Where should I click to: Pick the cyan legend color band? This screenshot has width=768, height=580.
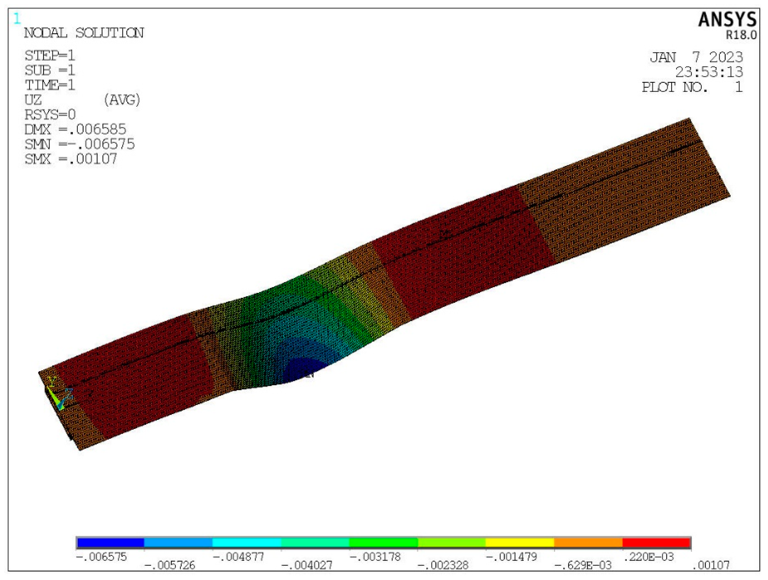(x=247, y=542)
